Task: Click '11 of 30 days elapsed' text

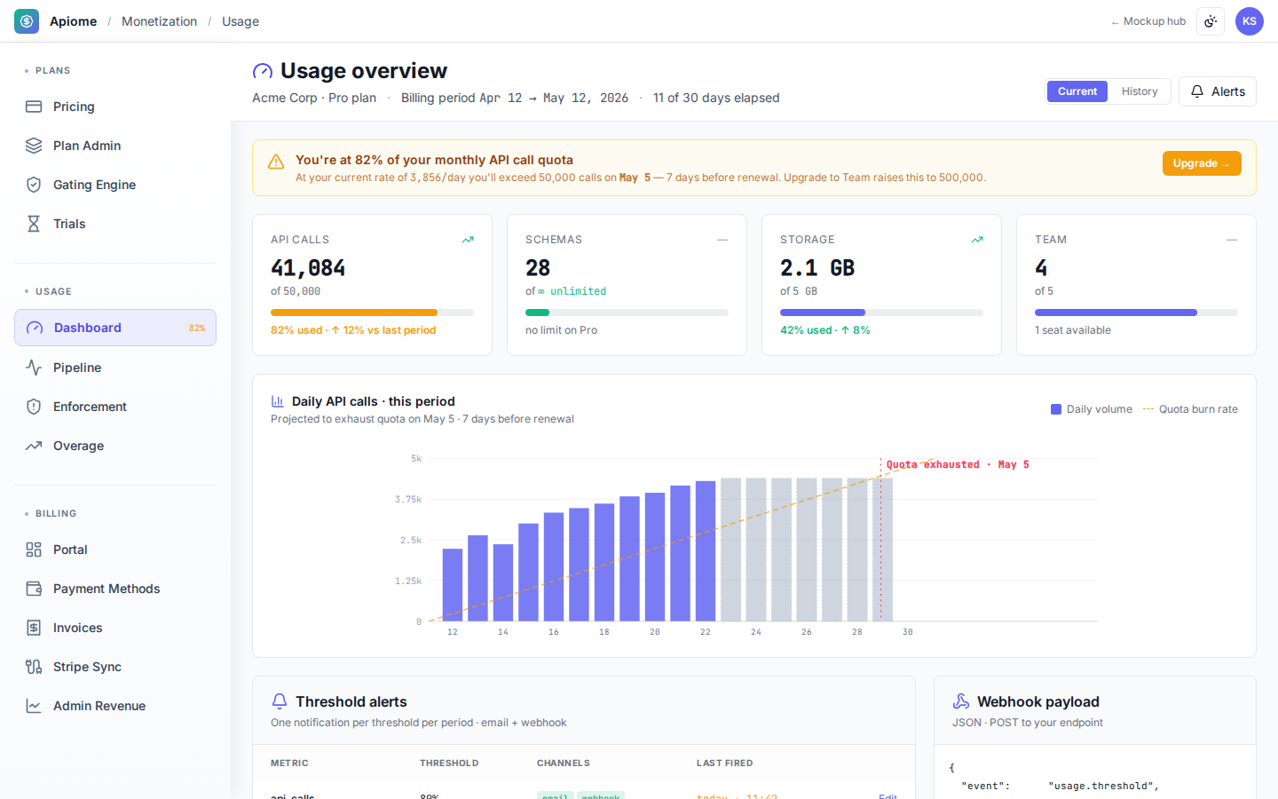Action: [x=716, y=98]
